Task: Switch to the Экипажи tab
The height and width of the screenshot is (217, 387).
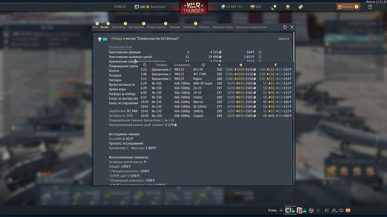Action: (175, 27)
